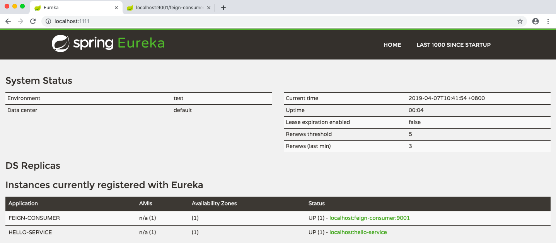Click the Environment label cell
Viewport: 556px width, 243px height.
[24, 98]
